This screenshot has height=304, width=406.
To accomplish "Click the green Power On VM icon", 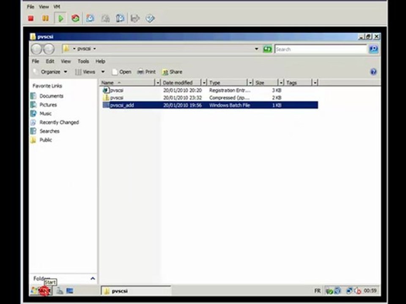I will (61, 18).
